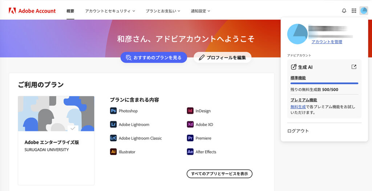This screenshot has width=372, height=191.
Task: Click the InDesign Id icon
Action: pos(190,111)
